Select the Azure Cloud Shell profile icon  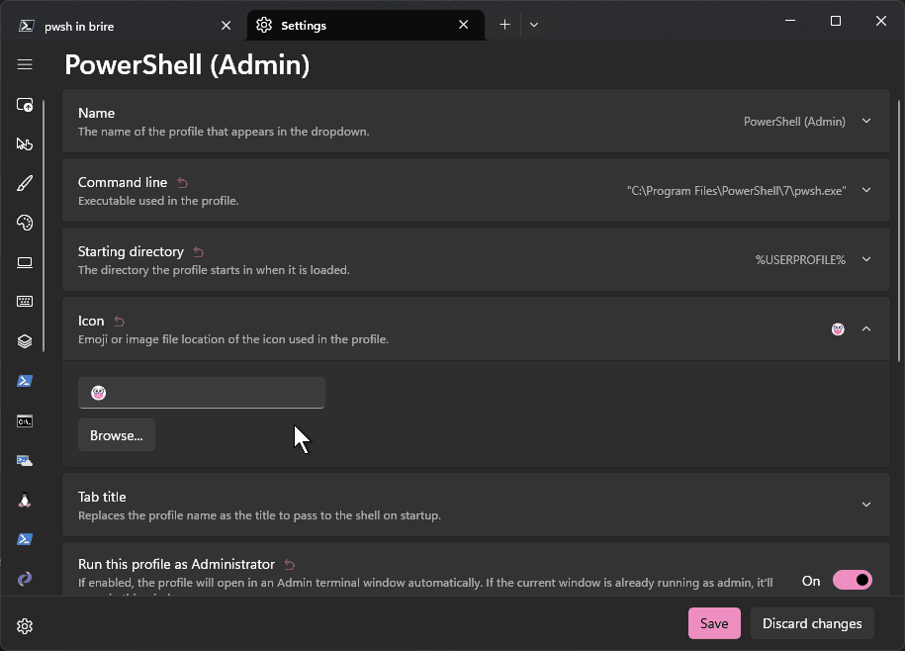pos(25,461)
